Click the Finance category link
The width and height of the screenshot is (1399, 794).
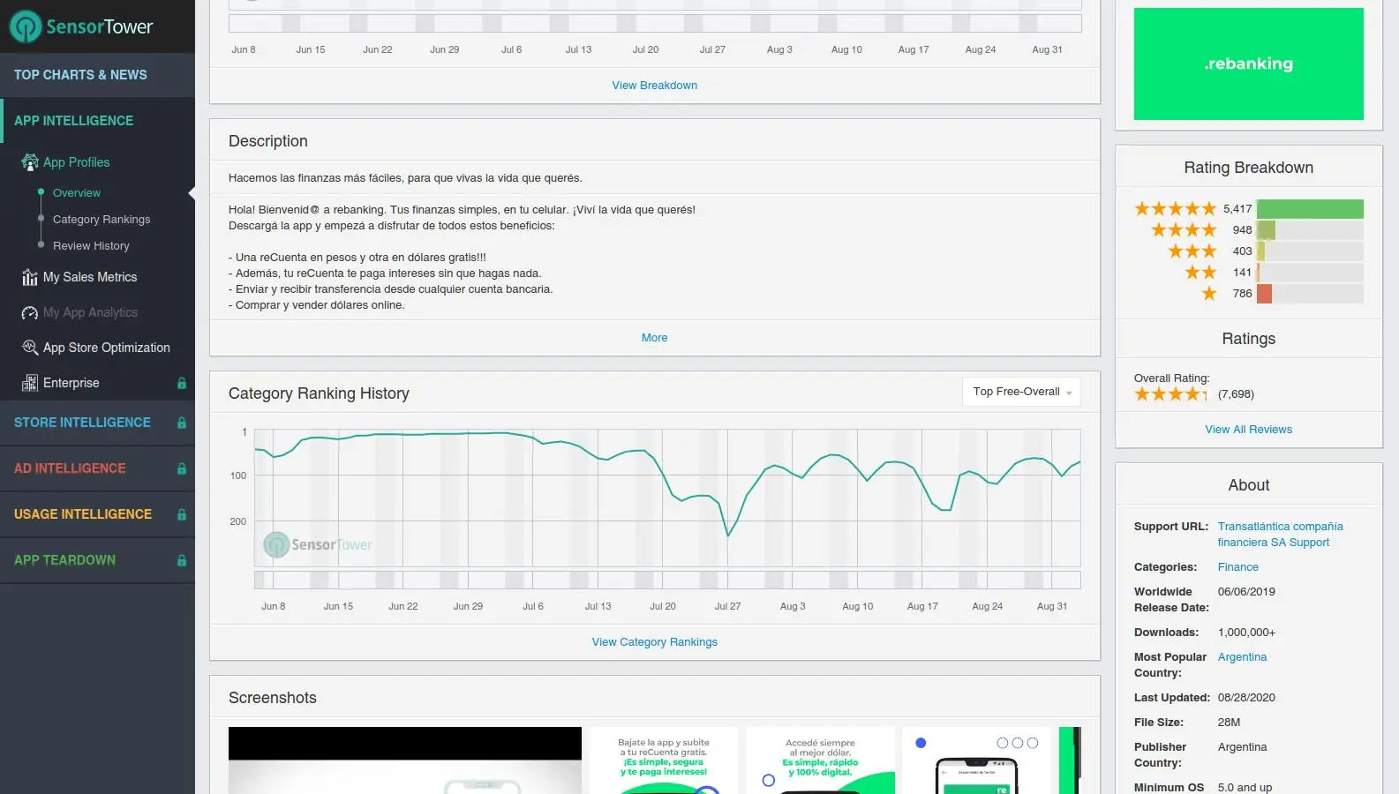coord(1238,567)
